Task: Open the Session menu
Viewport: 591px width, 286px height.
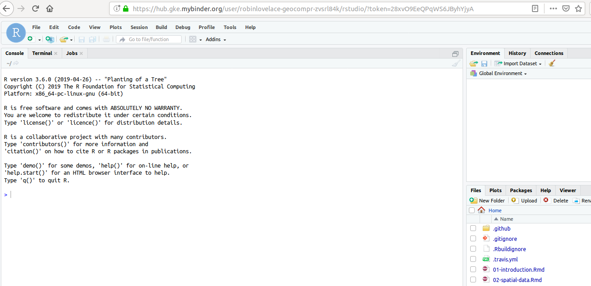Action: 139,27
